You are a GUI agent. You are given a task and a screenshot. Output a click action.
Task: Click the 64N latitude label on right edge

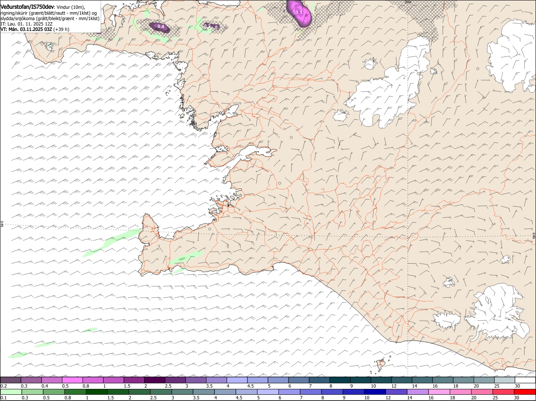point(534,236)
